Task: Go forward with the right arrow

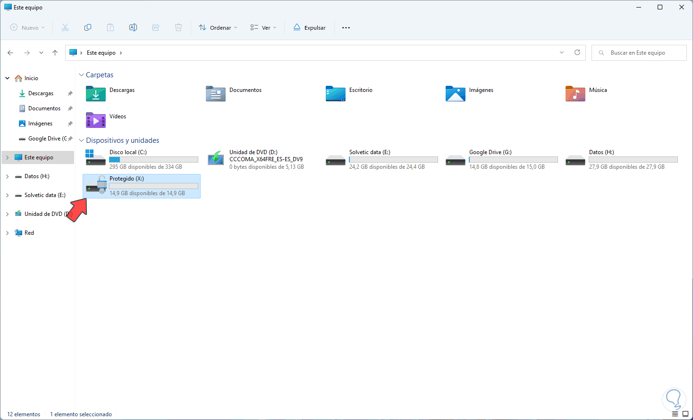Action: pyautogui.click(x=27, y=53)
